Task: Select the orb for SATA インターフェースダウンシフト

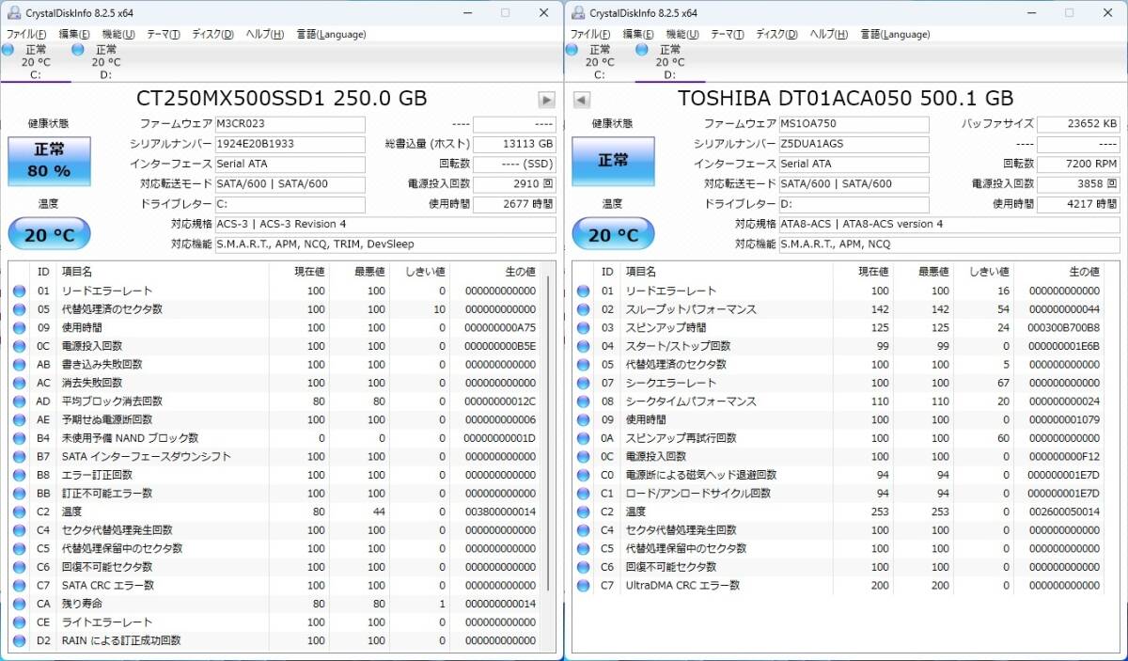Action: (x=20, y=457)
